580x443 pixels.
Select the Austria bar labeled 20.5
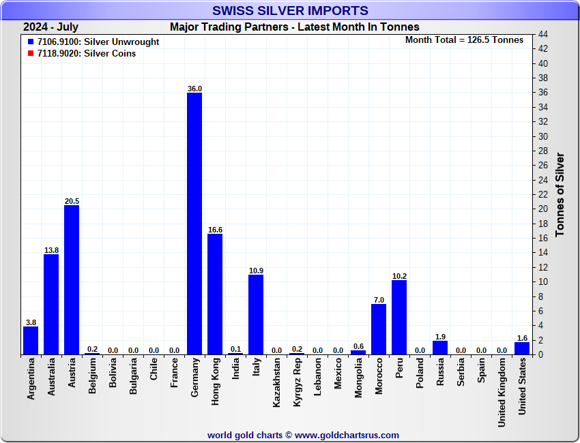72,280
